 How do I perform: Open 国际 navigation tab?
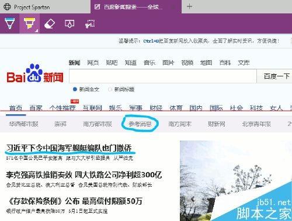coord(216,108)
